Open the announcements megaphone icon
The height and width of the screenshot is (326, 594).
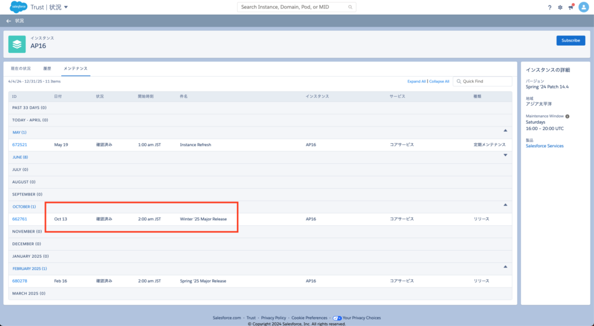click(571, 7)
